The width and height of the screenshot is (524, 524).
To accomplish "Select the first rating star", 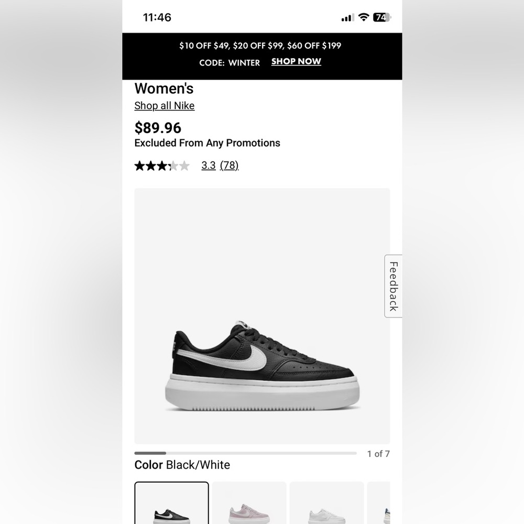I will click(140, 165).
